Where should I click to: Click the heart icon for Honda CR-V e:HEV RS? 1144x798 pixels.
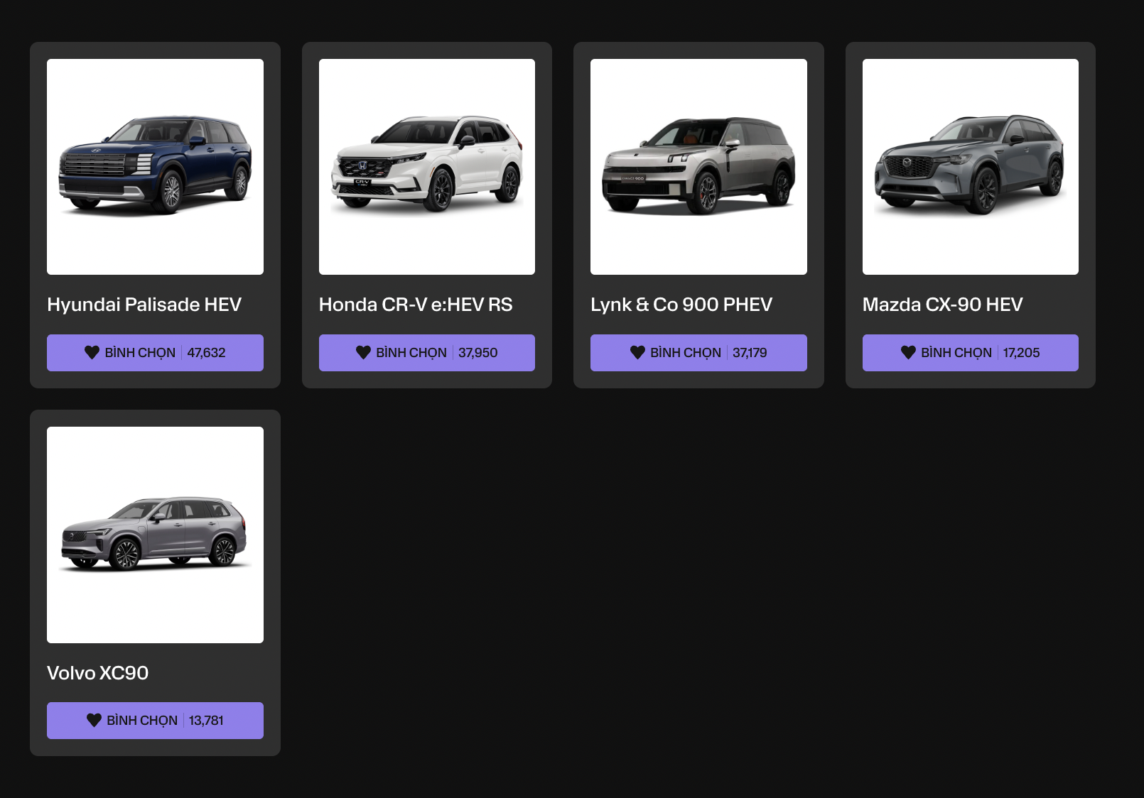pyautogui.click(x=363, y=352)
